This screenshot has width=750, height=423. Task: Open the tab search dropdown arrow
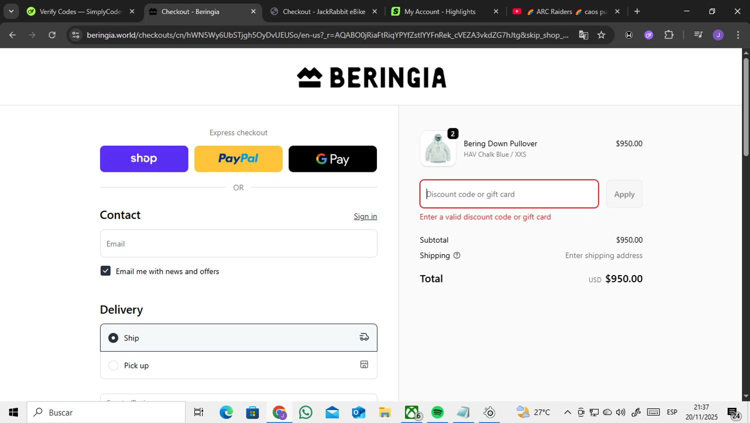point(11,11)
